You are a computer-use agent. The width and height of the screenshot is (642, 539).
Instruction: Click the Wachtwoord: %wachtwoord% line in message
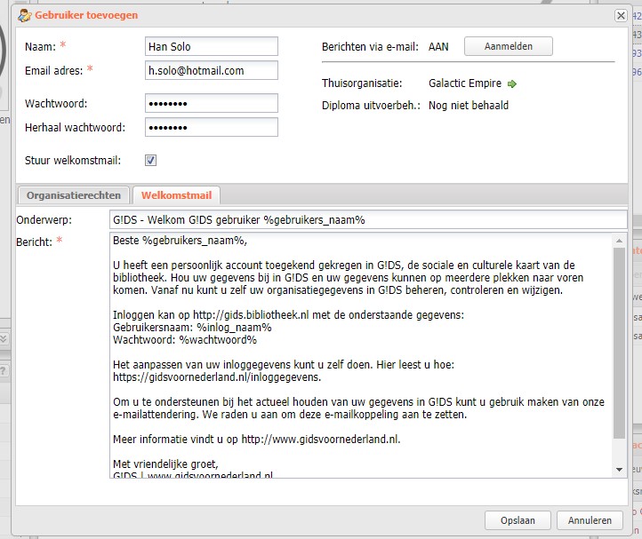185,340
